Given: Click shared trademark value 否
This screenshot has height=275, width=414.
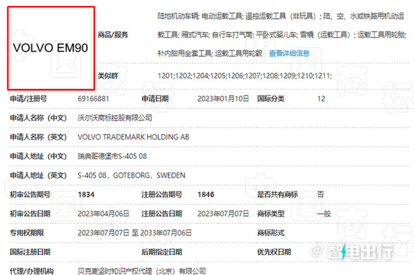Looking at the screenshot, I should coord(320,195).
